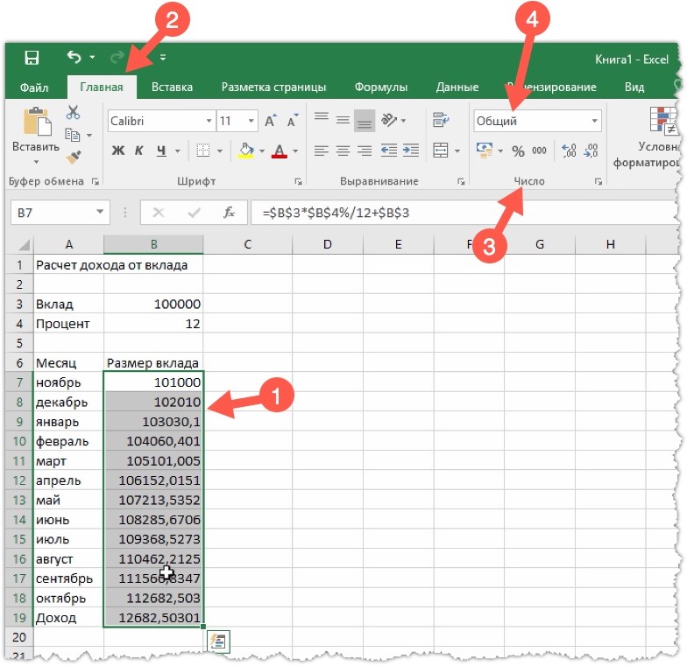The width and height of the screenshot is (687, 666).
Task: Open the Файл tab
Action: pyautogui.click(x=33, y=88)
